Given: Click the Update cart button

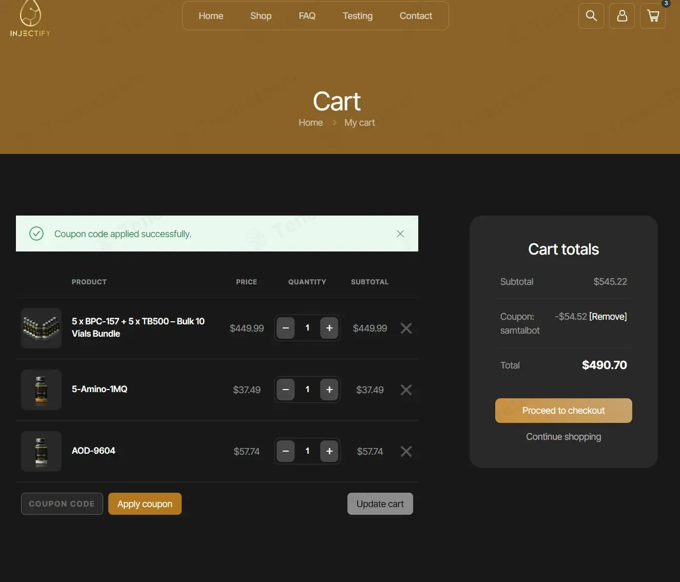Looking at the screenshot, I should (380, 504).
